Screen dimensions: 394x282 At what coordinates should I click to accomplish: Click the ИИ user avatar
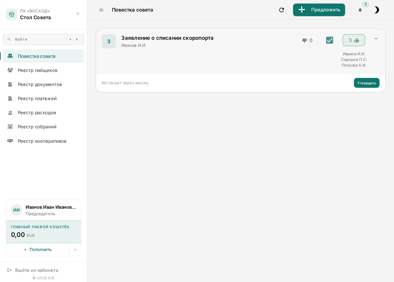pyautogui.click(x=17, y=210)
